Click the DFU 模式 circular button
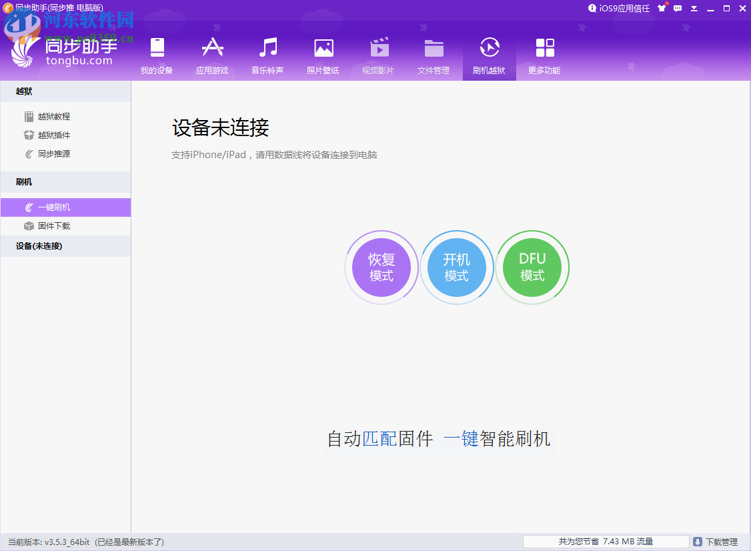751x551 pixels. tap(532, 267)
